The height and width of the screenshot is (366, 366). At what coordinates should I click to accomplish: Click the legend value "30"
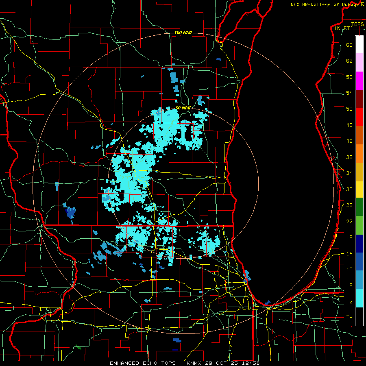pos(349,189)
